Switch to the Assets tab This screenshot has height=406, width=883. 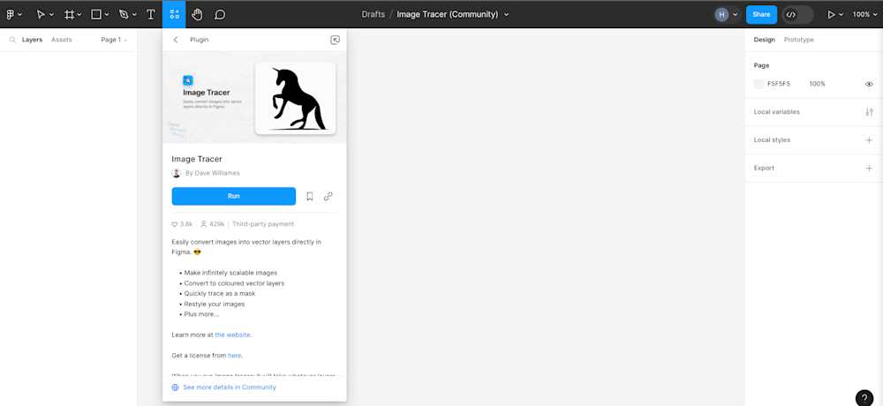[62, 40]
